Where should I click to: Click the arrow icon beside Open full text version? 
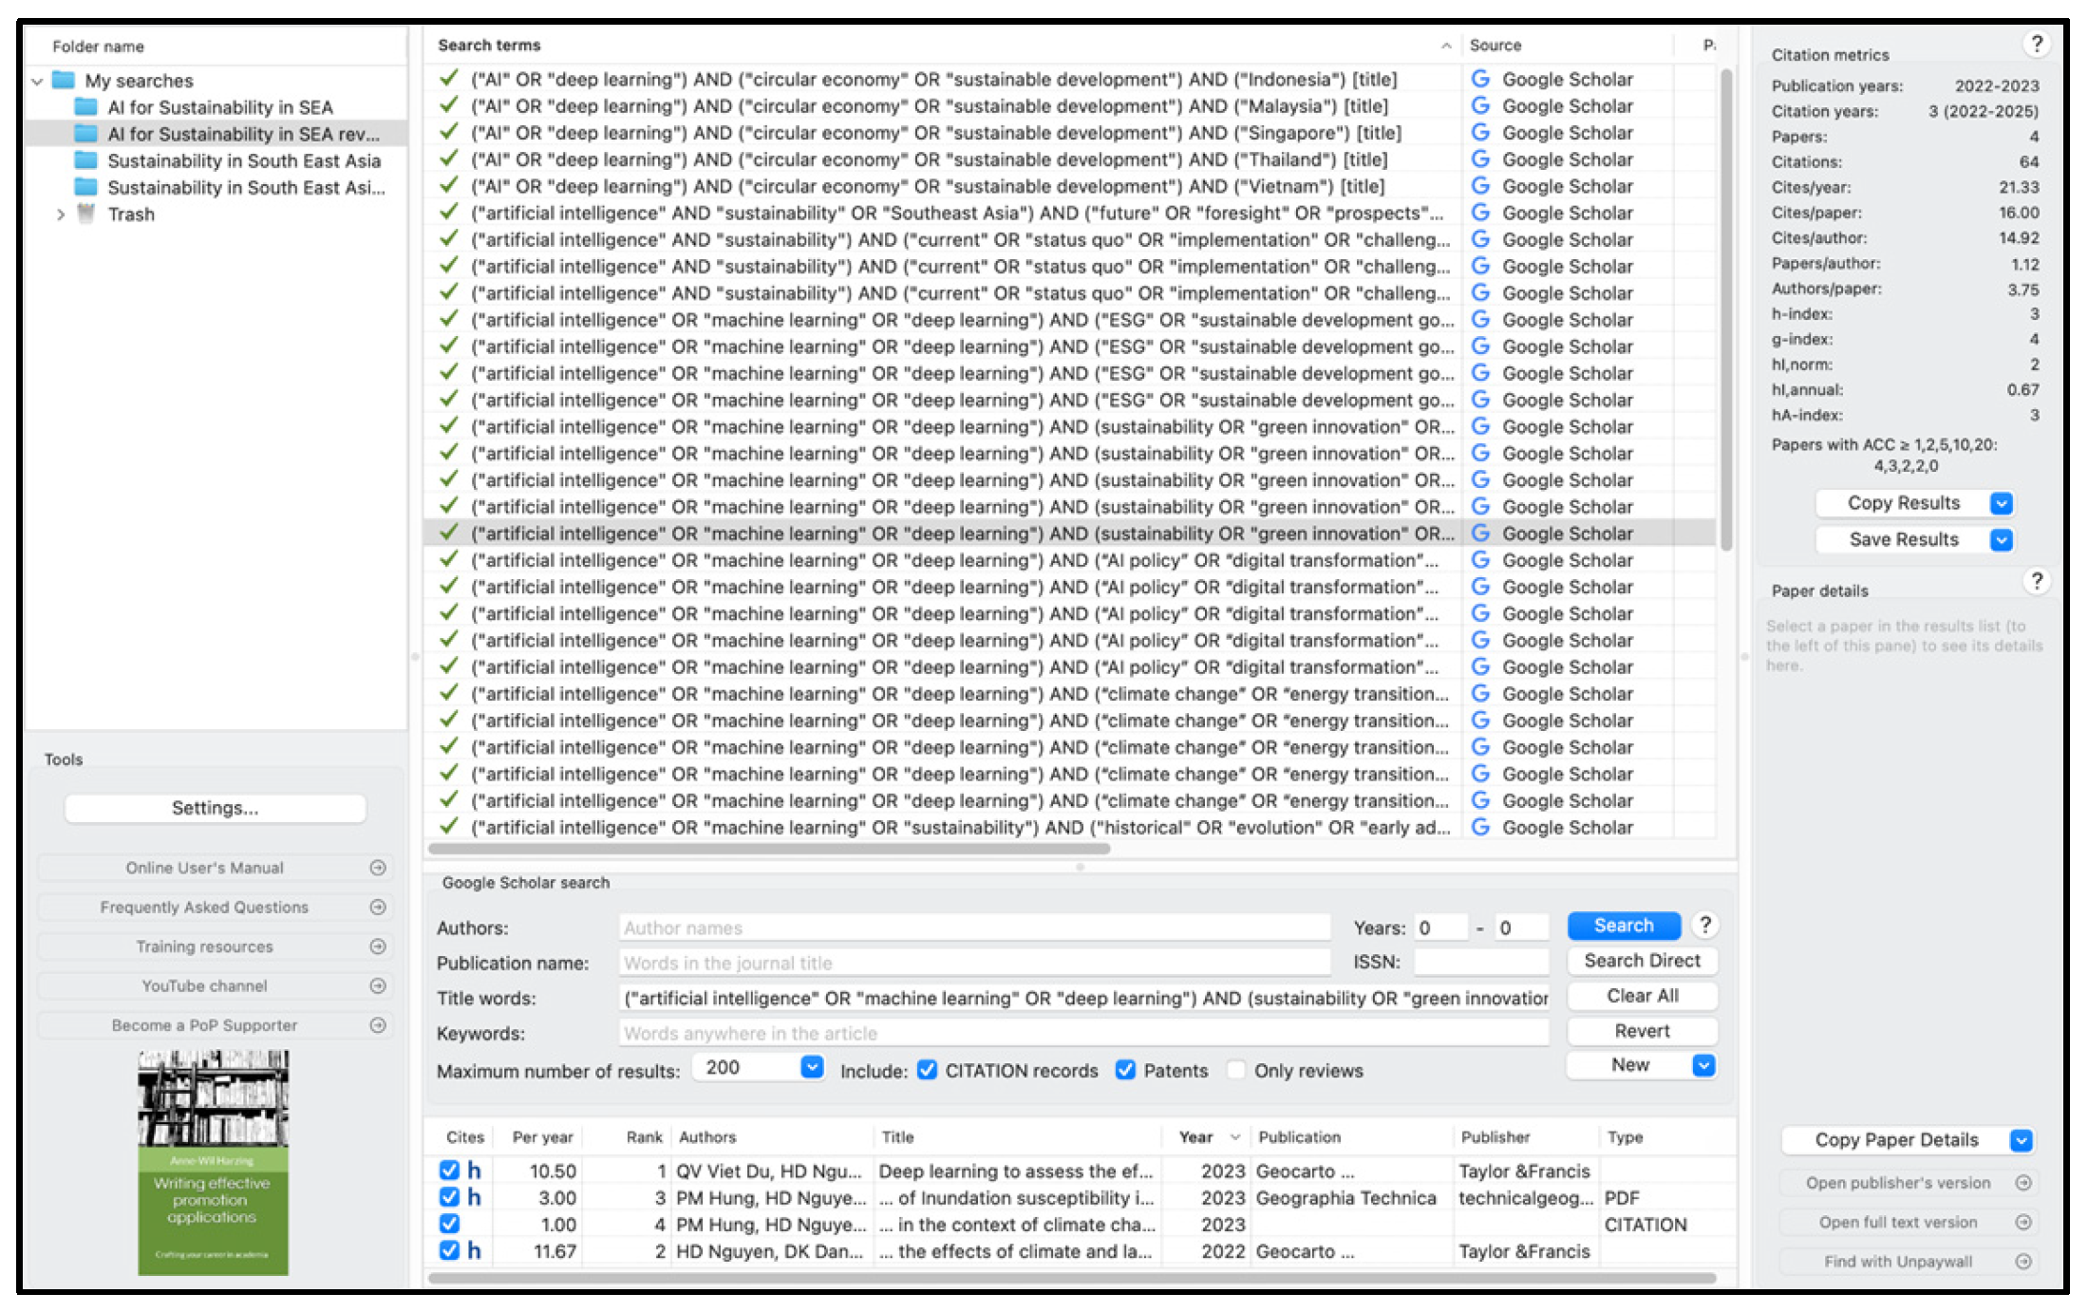2023,1222
